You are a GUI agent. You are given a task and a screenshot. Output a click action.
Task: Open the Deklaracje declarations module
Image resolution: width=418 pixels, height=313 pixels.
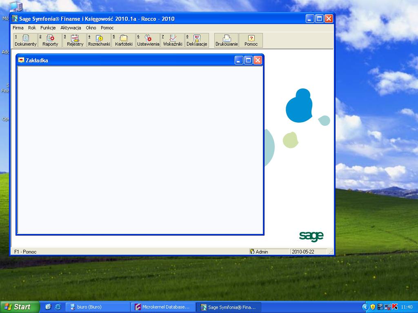click(197, 40)
